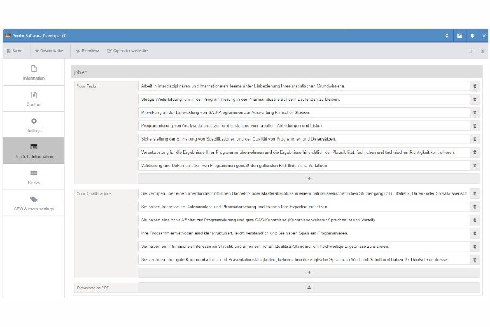The width and height of the screenshot is (490, 327).
Task: Click the tag icon for SEO & meta settings
Action: coord(34,199)
